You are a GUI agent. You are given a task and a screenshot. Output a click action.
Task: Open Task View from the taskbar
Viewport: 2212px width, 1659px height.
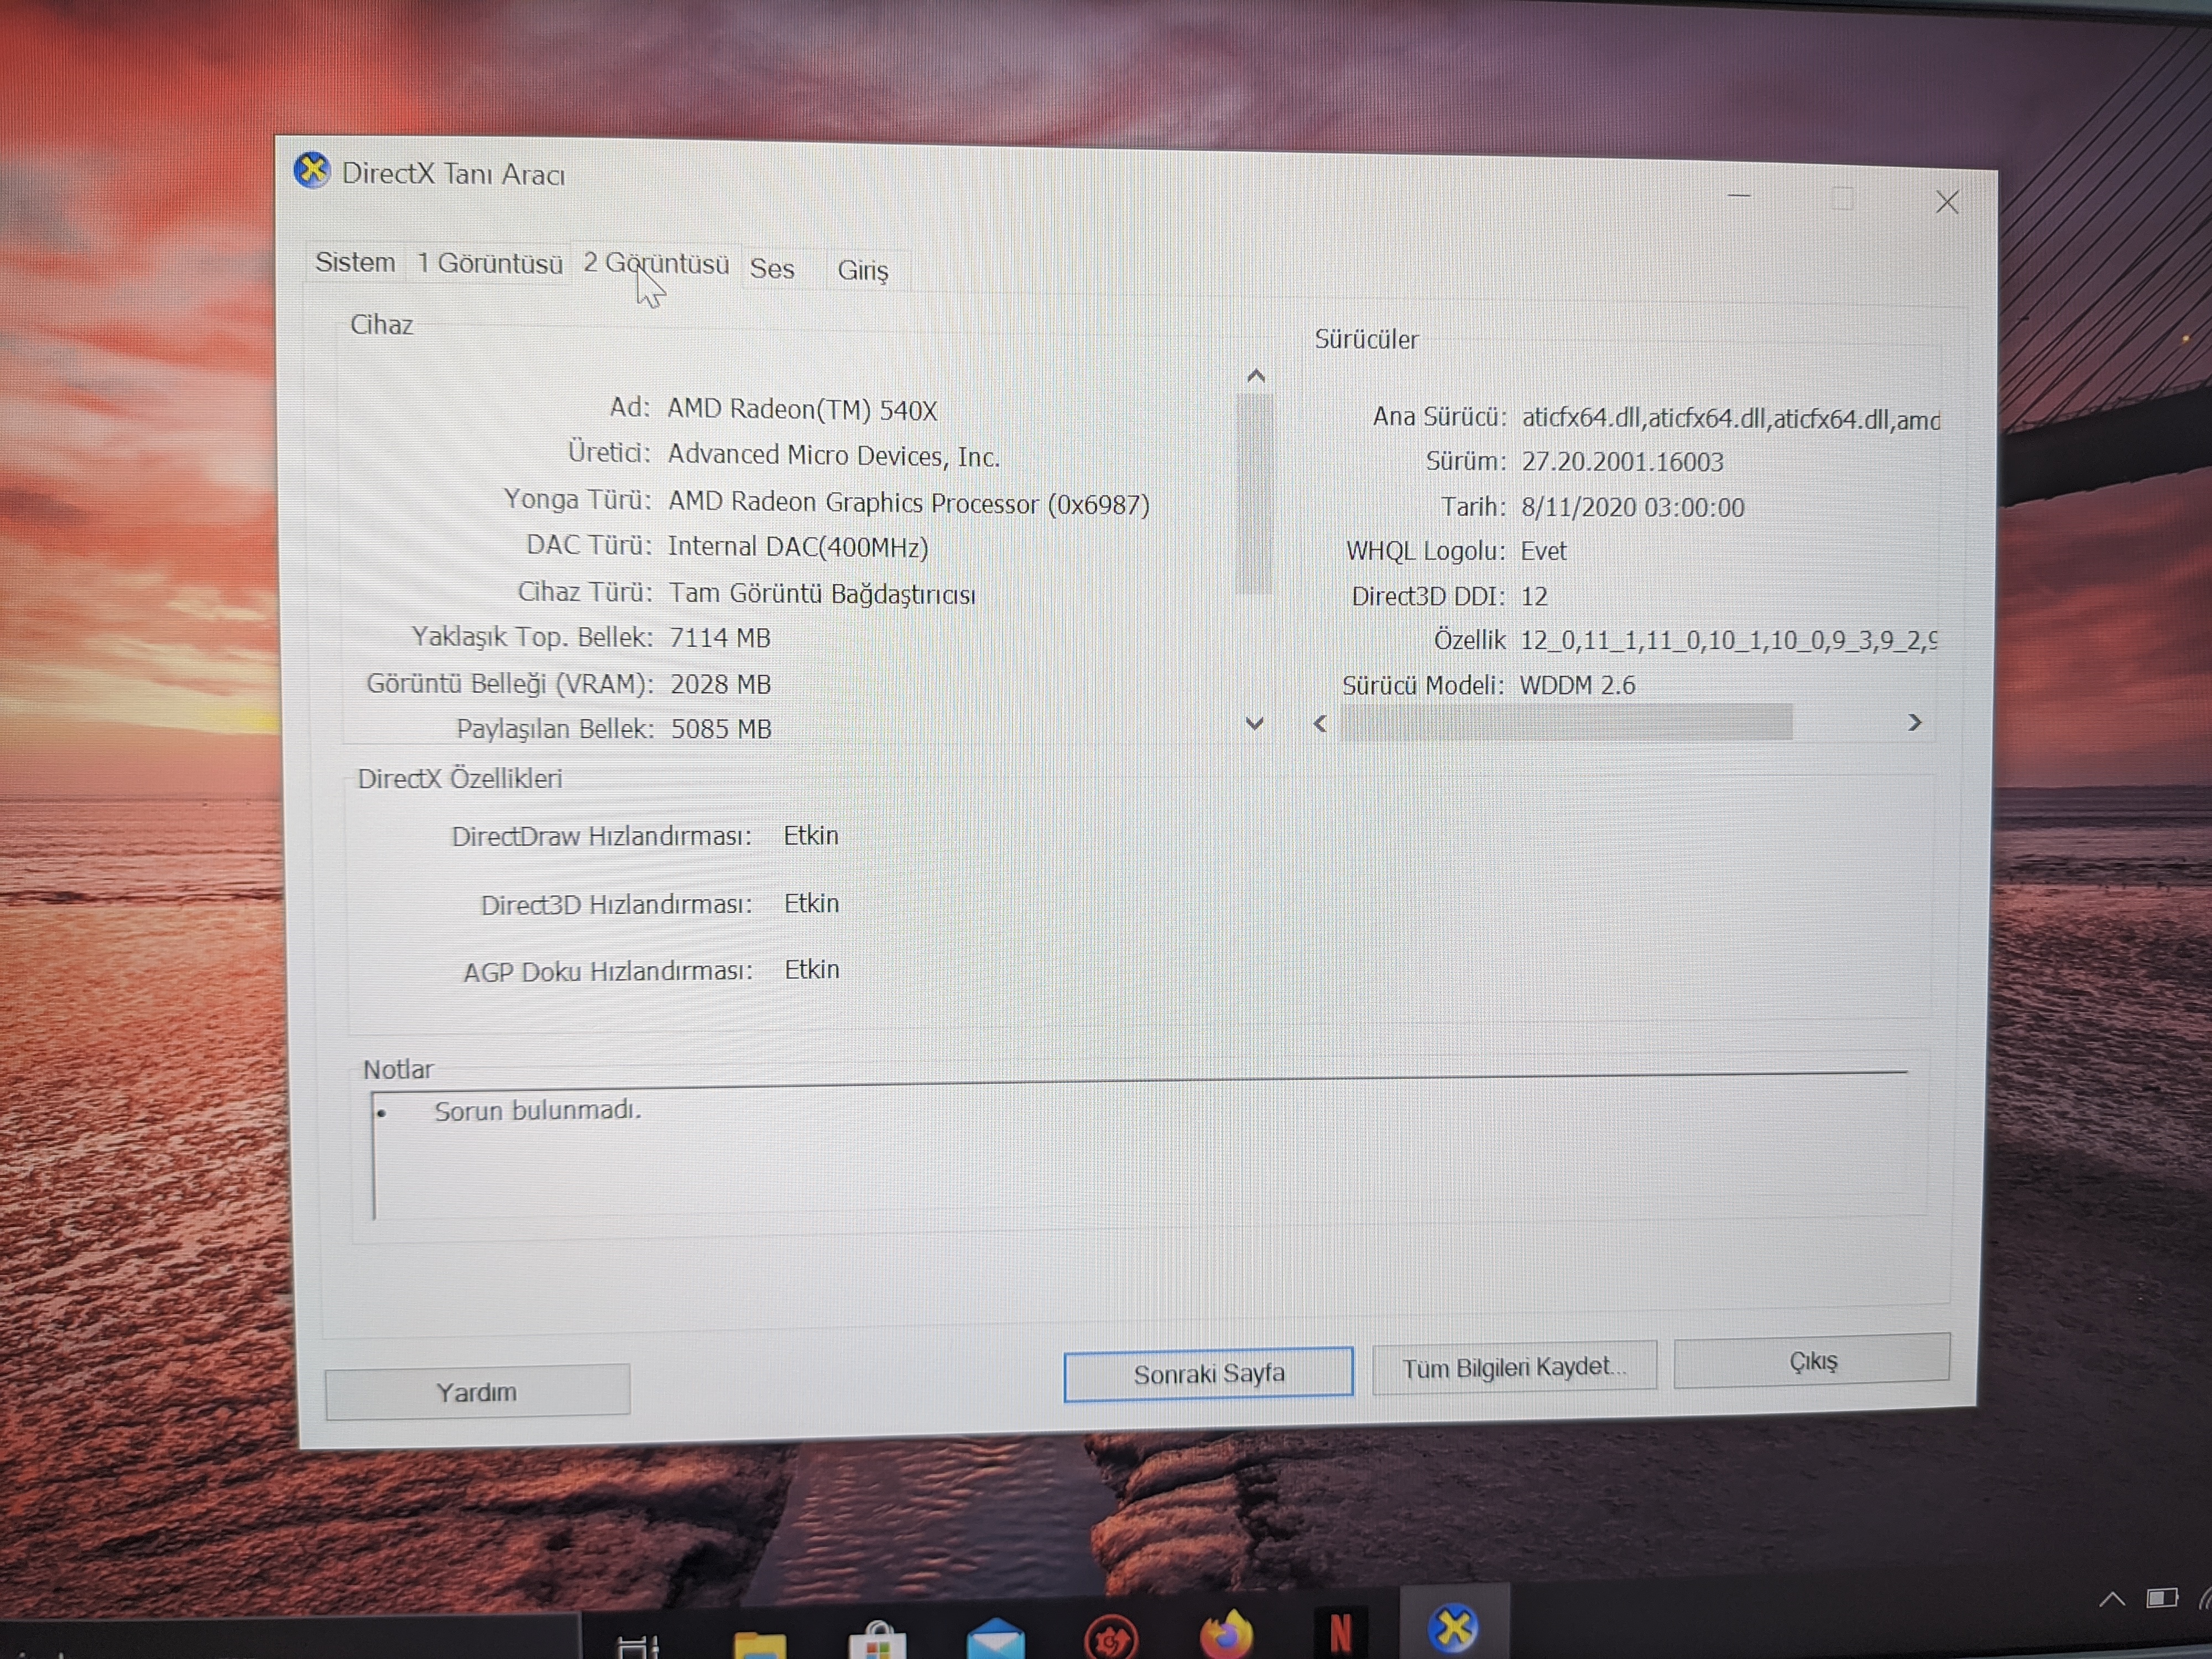click(x=638, y=1645)
